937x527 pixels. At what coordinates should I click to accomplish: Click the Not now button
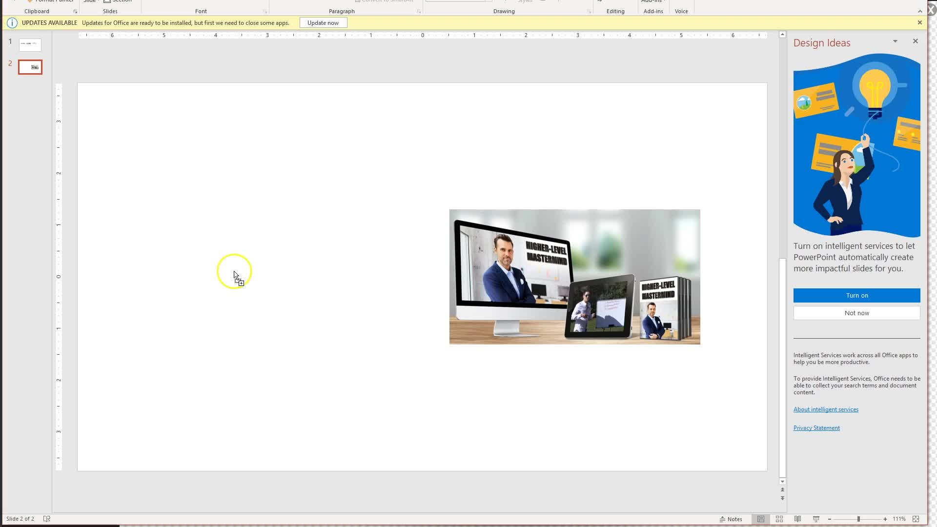[x=856, y=313]
